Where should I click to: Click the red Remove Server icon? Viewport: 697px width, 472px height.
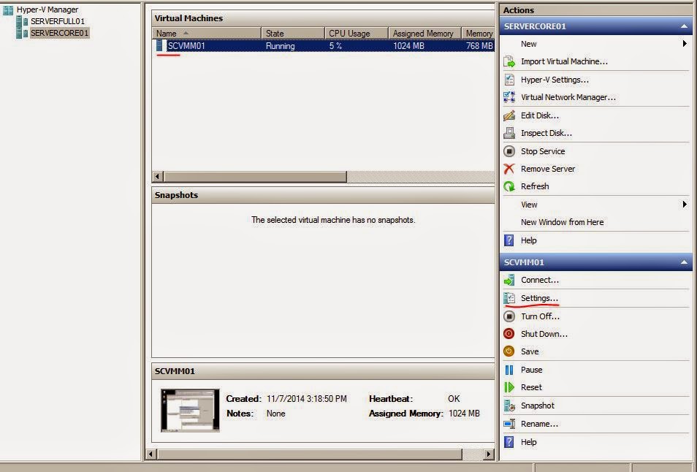point(509,169)
